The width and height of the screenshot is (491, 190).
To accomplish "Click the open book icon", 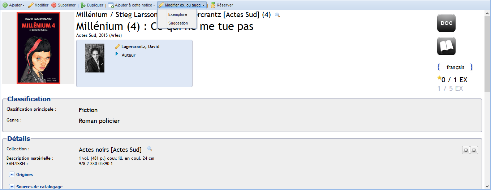I will (x=446, y=46).
